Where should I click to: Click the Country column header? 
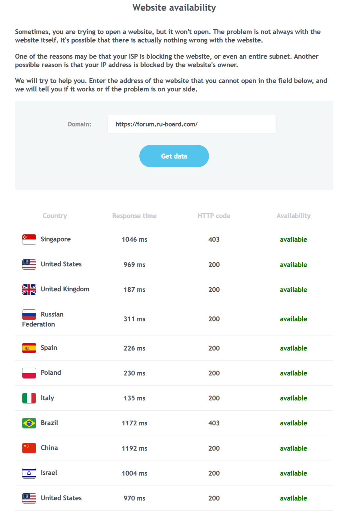pos(55,216)
